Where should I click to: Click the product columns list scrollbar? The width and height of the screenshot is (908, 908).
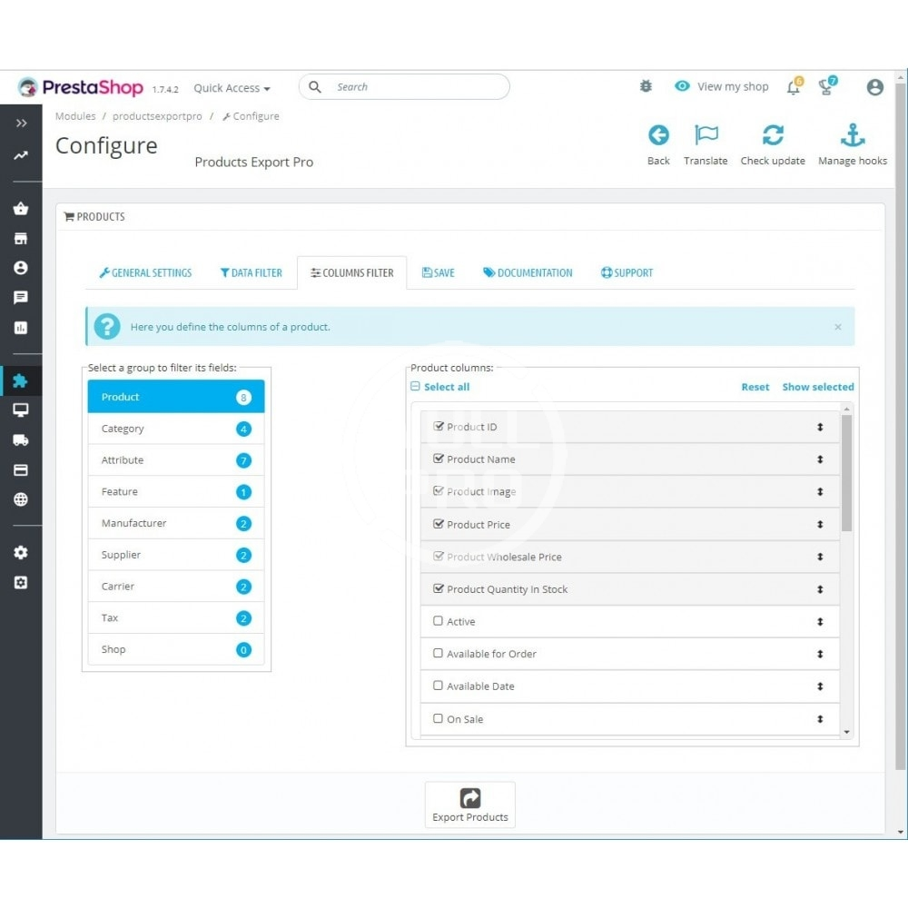846,472
